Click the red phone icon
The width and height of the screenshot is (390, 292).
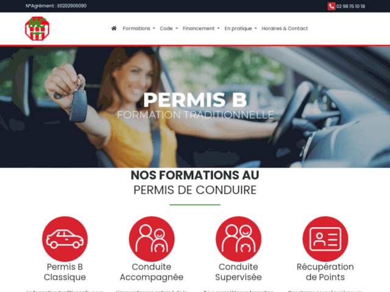(331, 6)
